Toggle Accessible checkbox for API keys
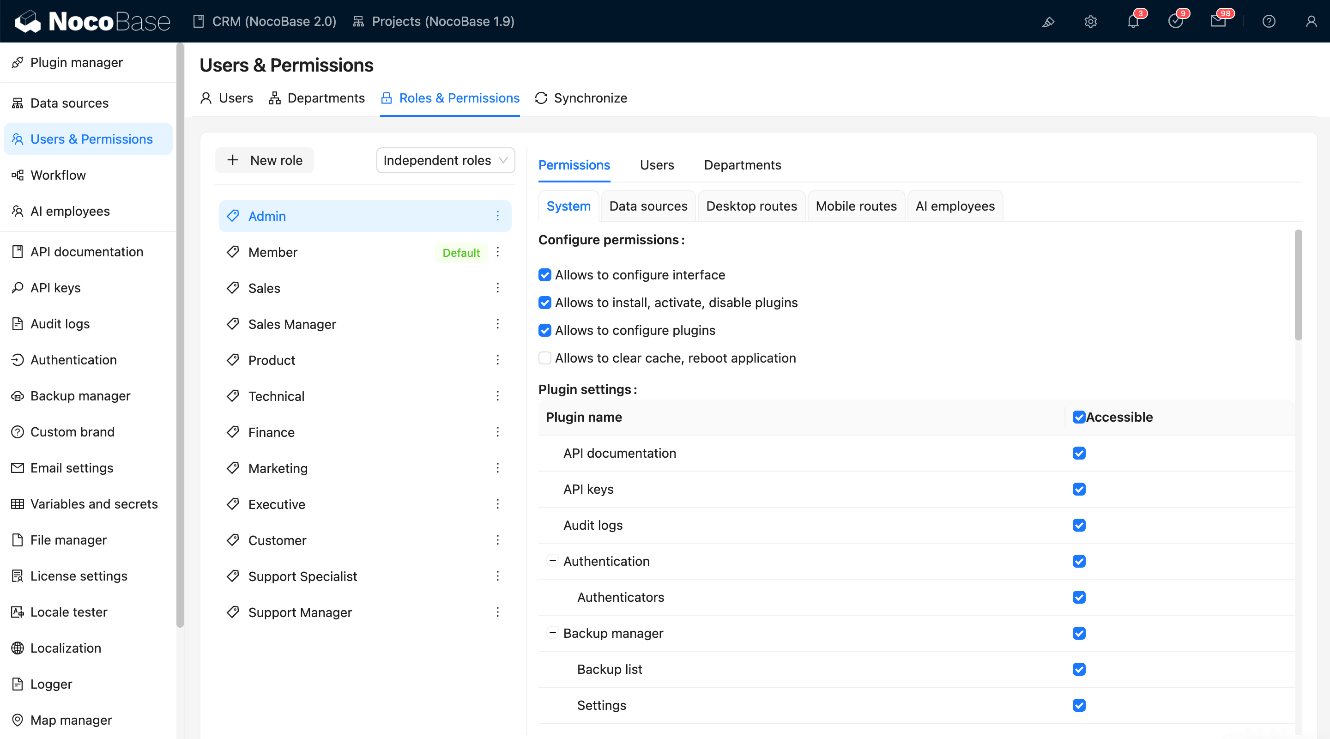1330x739 pixels. 1079,489
